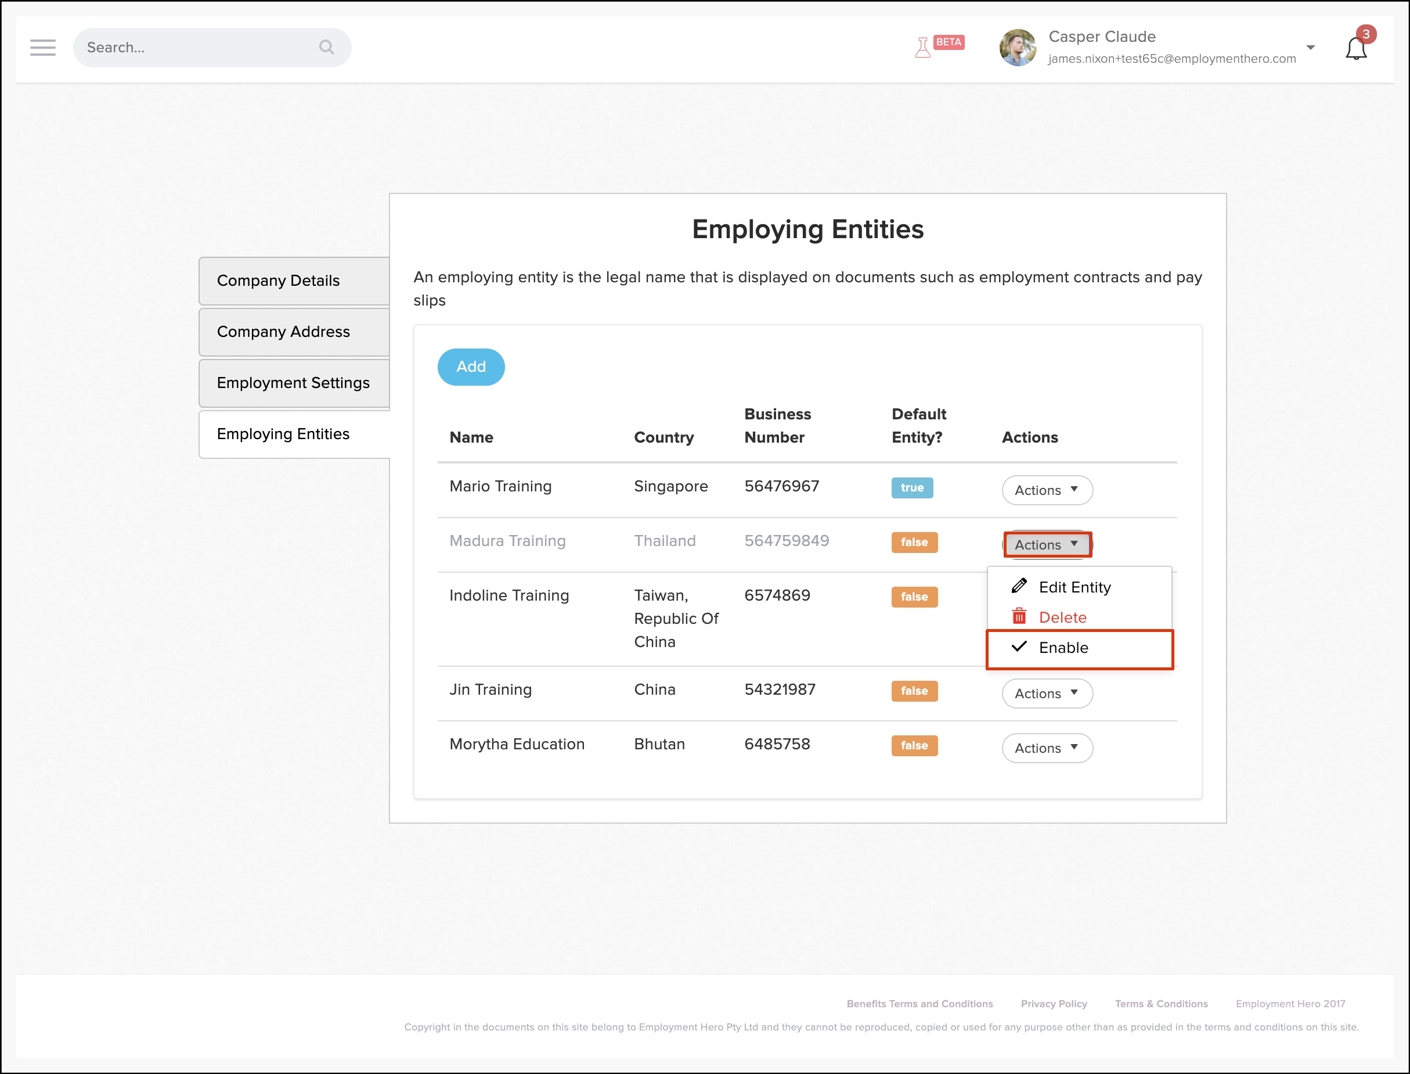Open Actions dropdown for Morytha Education
Viewport: 1410px width, 1074px height.
click(1047, 748)
